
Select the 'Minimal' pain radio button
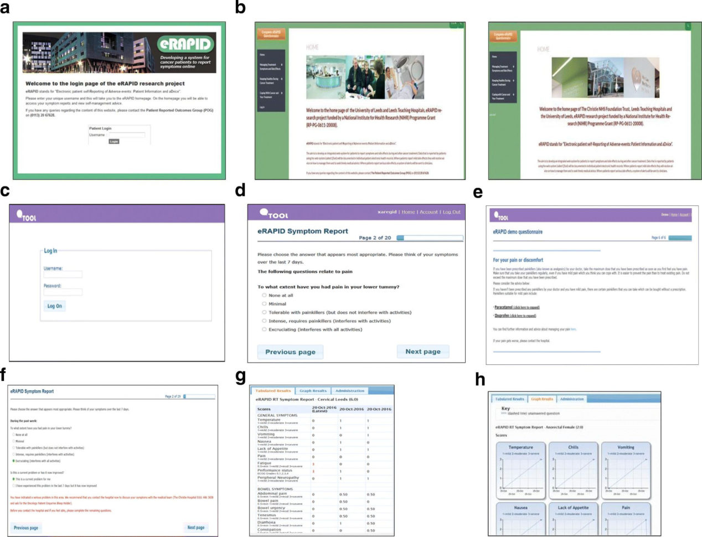click(264, 304)
